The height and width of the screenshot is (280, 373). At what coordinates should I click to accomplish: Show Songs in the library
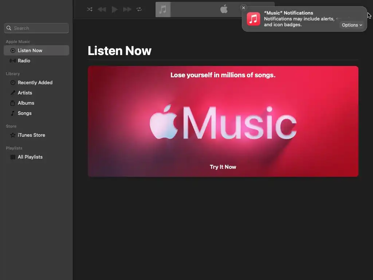[x=36, y=113]
